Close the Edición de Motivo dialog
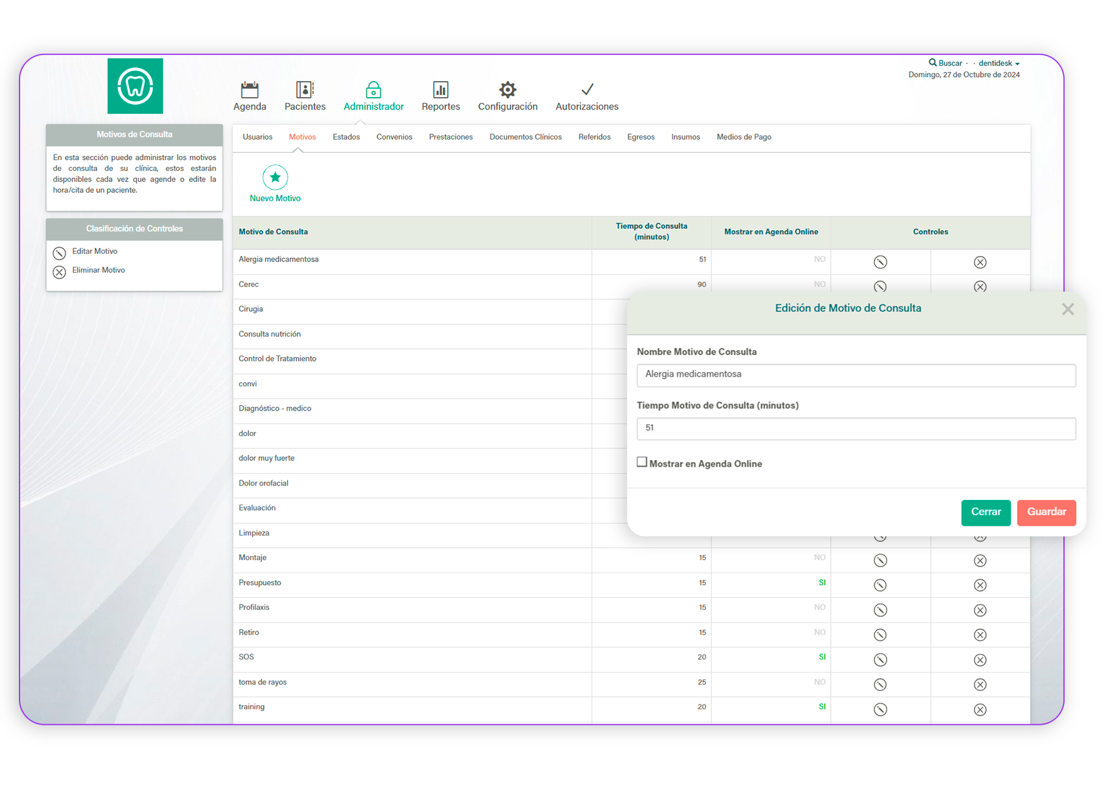This screenshot has height=788, width=1106. (1068, 309)
